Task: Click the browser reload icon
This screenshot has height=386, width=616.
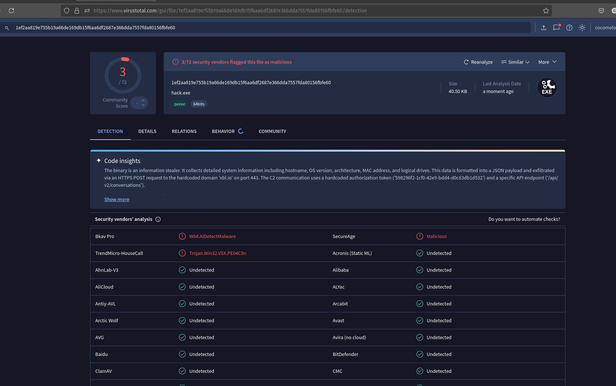Action: tap(11, 11)
